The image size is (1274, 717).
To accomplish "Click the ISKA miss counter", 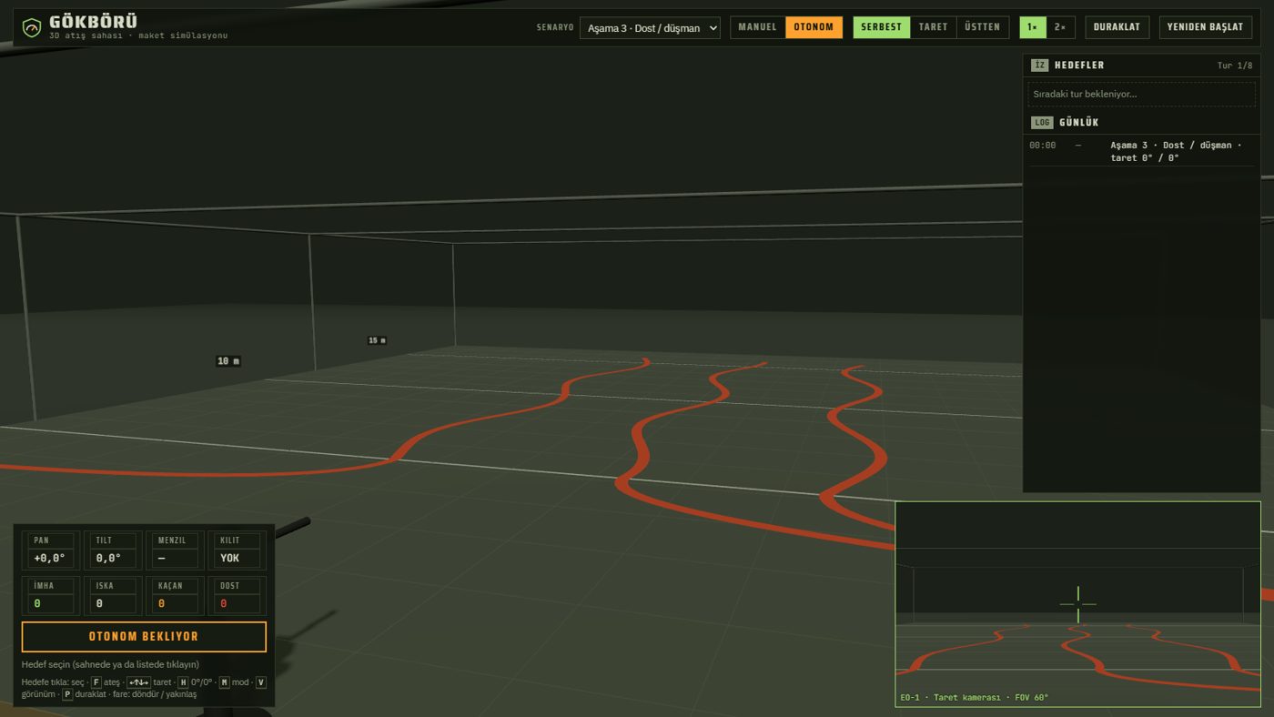I will [x=113, y=596].
